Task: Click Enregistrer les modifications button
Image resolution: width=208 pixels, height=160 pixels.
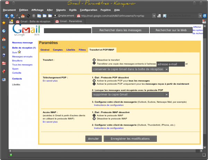Action: pyautogui.click(x=130, y=139)
